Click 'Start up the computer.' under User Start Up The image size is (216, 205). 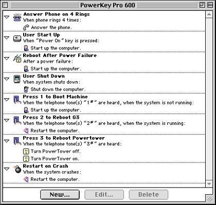pos(56,48)
